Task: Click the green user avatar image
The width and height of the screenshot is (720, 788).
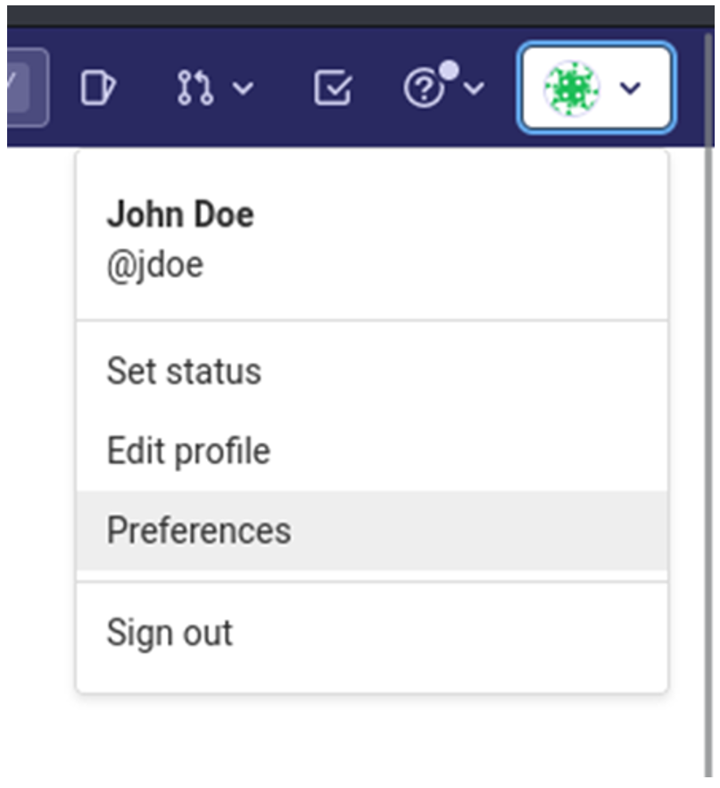Action: (571, 88)
